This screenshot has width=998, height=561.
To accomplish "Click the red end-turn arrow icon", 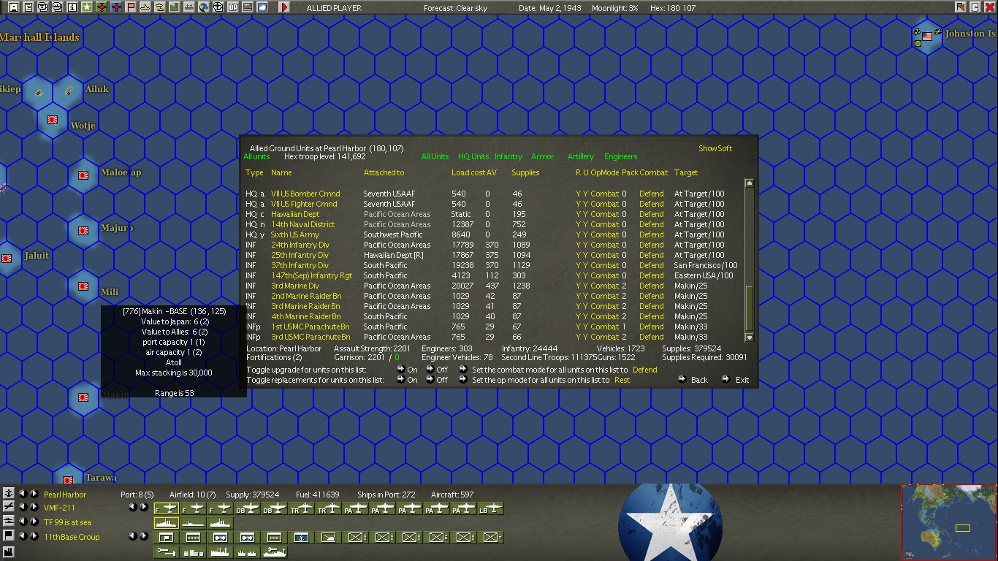I will [284, 7].
